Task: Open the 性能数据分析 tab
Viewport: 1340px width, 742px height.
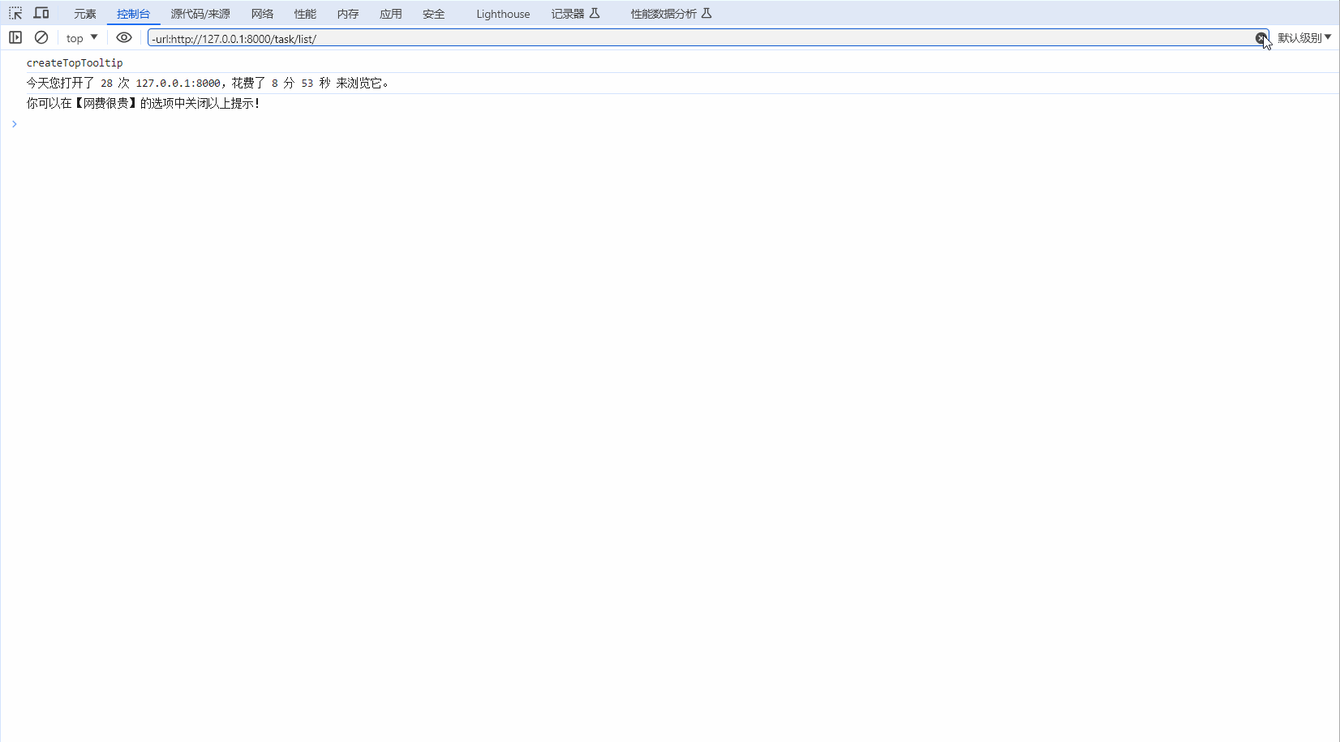Action: pos(671,14)
